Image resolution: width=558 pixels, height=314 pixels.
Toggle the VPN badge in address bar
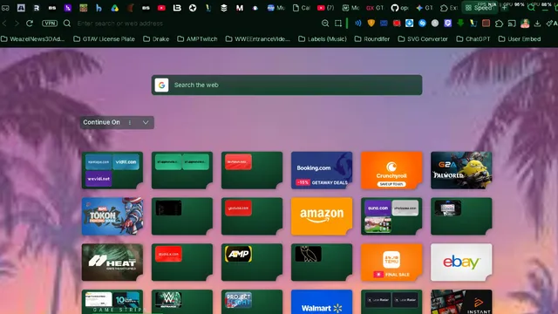[50, 24]
